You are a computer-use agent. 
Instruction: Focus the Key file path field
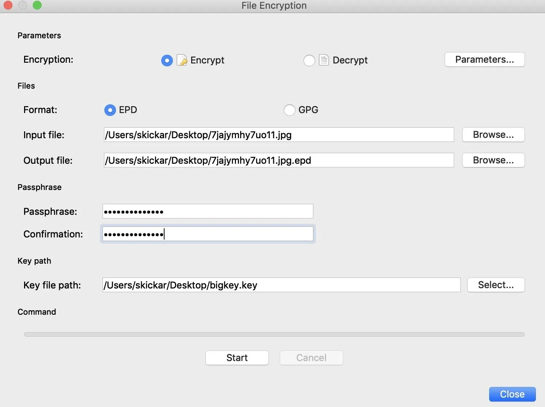[281, 285]
